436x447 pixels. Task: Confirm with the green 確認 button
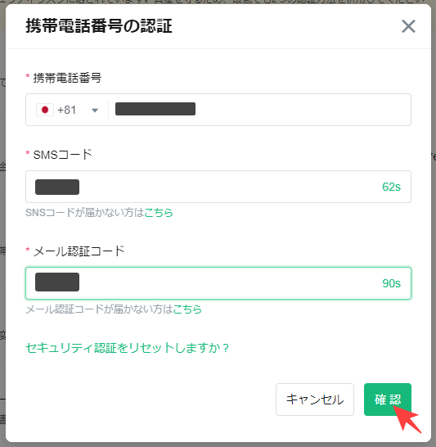pos(388,400)
